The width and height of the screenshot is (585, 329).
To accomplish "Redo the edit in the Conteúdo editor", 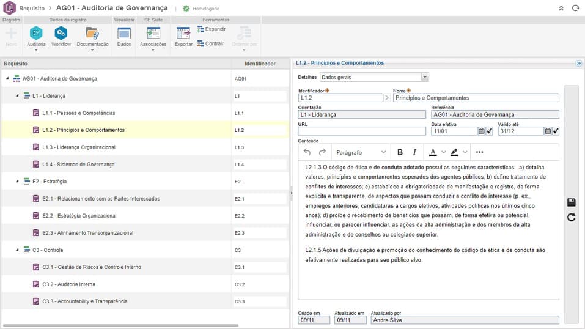I will 322,152.
